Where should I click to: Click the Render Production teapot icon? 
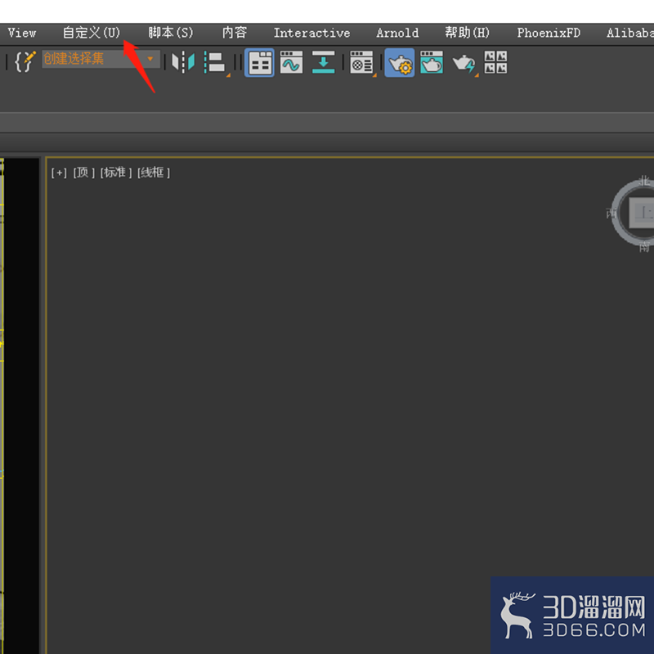click(464, 64)
